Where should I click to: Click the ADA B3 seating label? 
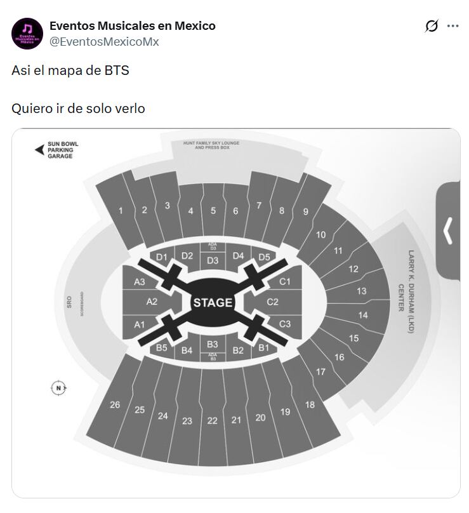pyautogui.click(x=211, y=357)
